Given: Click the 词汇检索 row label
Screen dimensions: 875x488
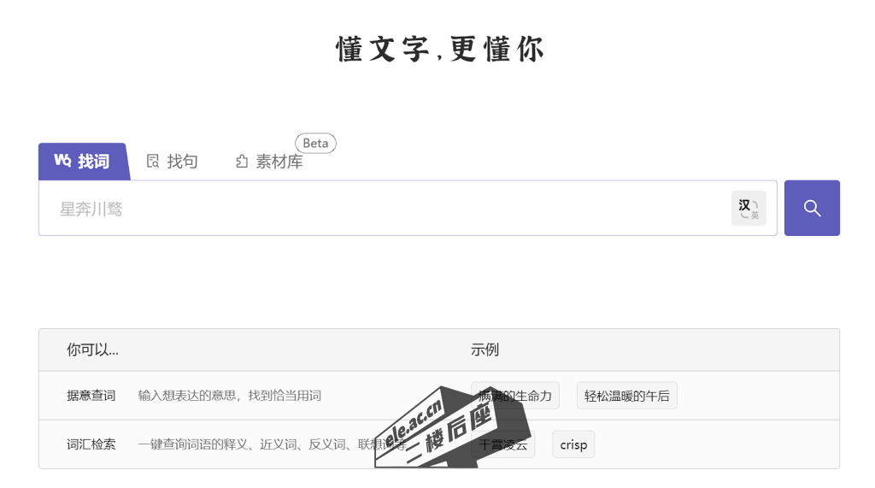Looking at the screenshot, I should pyautogui.click(x=91, y=444).
